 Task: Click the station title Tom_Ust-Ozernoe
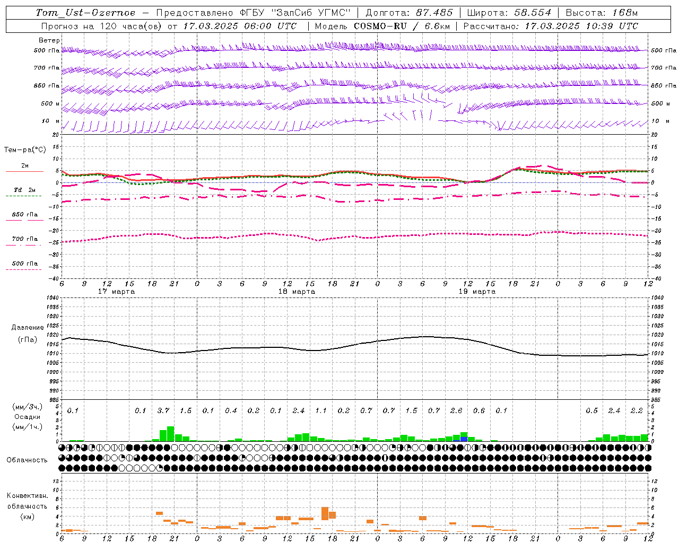coord(85,13)
